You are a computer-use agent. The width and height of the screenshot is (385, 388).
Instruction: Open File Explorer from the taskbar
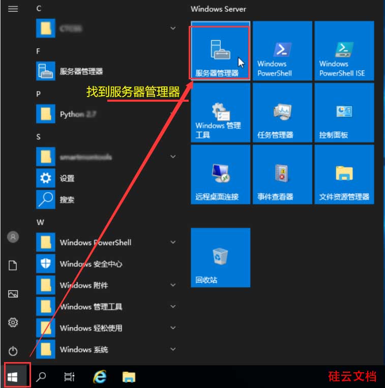coord(129,377)
